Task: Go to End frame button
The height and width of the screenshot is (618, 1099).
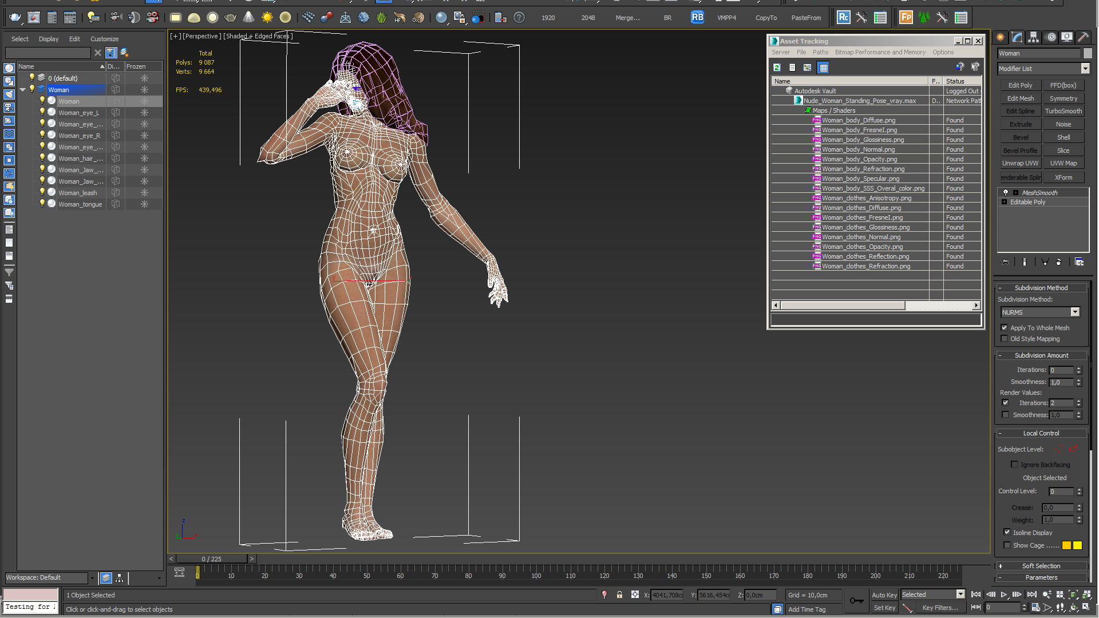Action: 1031,595
